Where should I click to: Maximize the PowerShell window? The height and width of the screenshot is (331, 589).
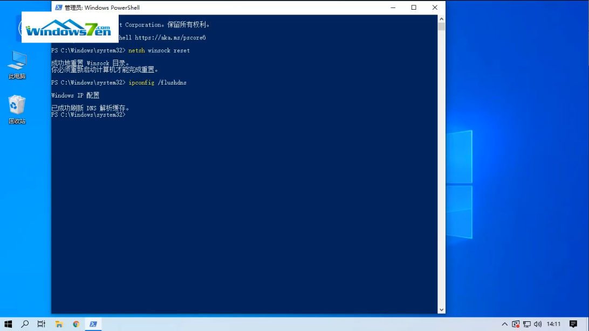click(414, 8)
